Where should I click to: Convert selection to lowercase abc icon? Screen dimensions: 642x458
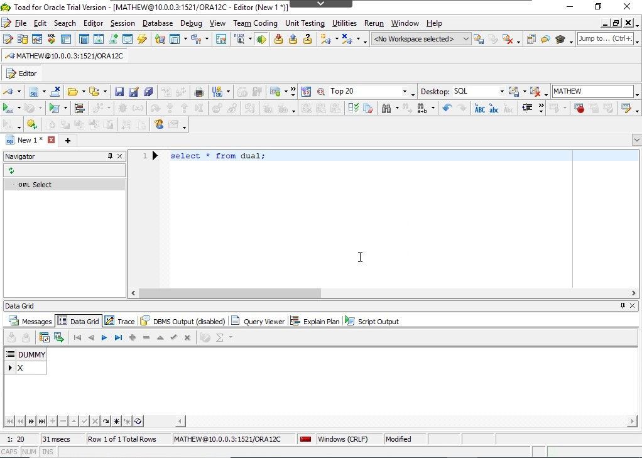click(x=494, y=108)
